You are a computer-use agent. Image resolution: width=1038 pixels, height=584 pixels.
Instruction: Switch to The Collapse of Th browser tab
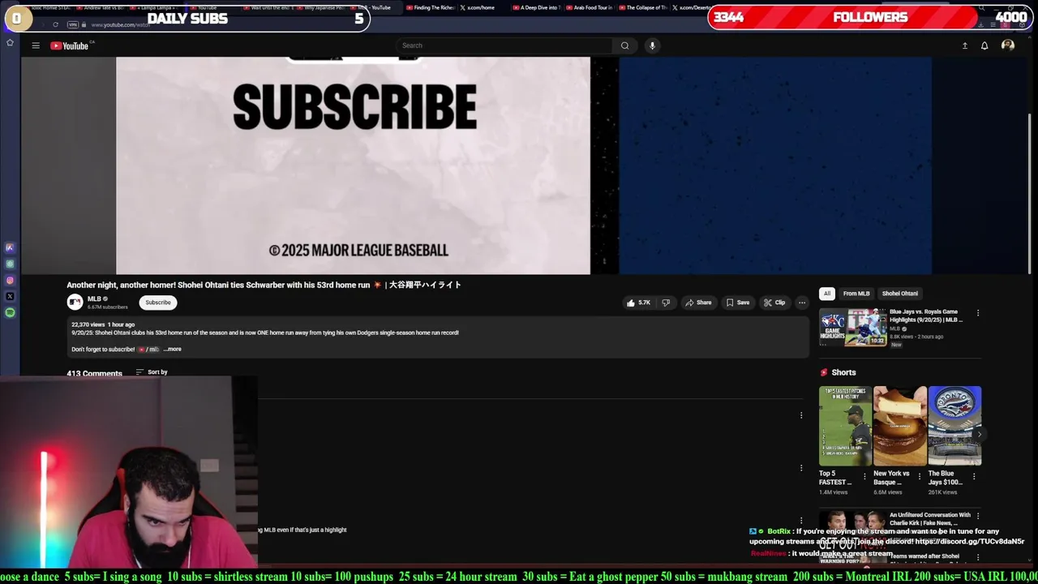[643, 7]
